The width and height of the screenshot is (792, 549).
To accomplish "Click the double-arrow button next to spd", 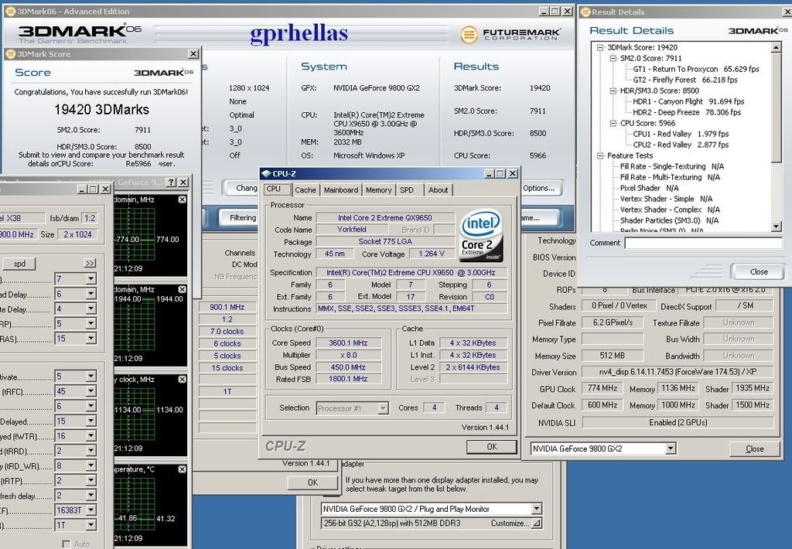I will [x=90, y=264].
